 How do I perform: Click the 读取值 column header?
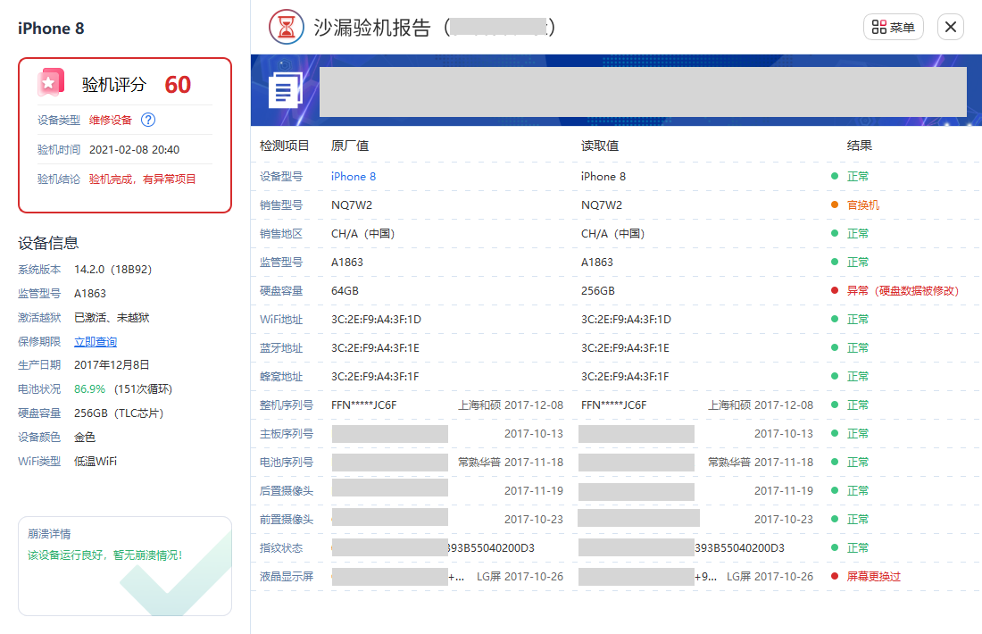click(x=599, y=146)
